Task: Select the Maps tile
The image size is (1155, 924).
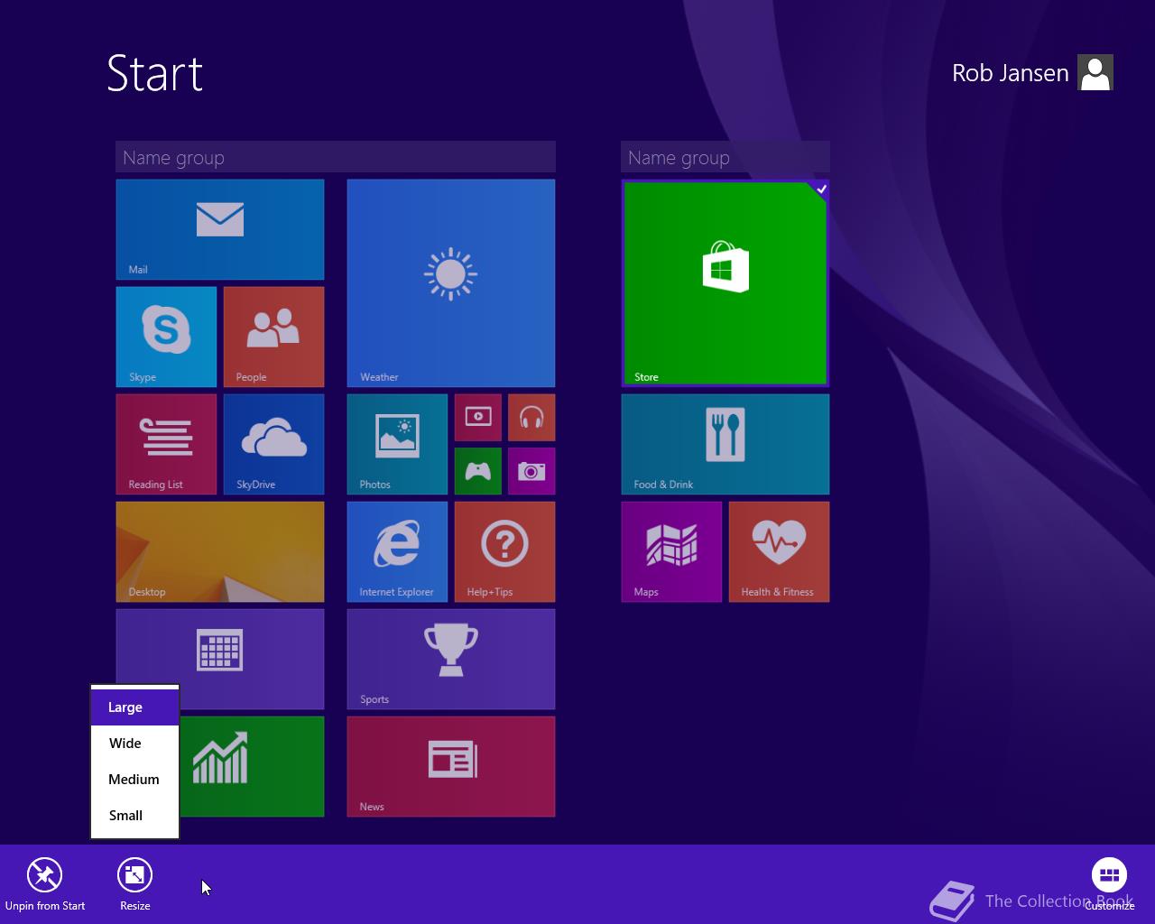Action: coord(671,551)
